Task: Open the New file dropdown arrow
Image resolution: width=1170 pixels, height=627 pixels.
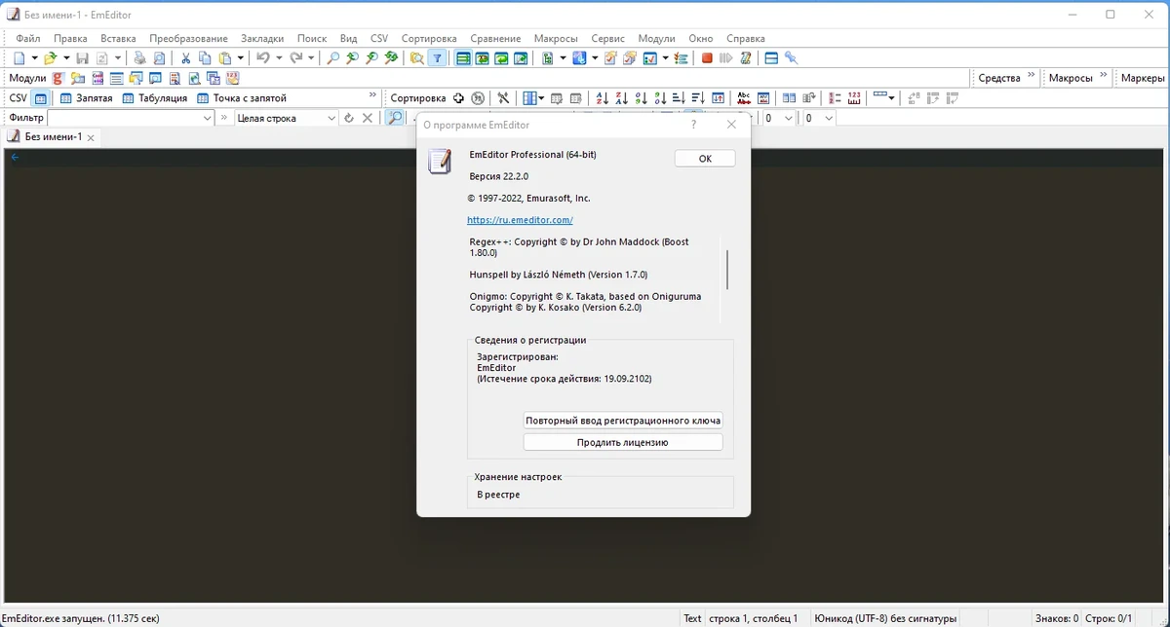Action: point(34,58)
